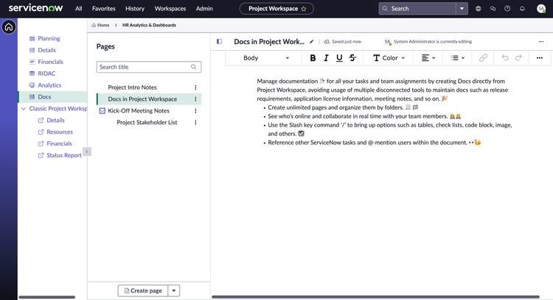This screenshot has height=300, width=553.
Task: Favorite Project Workspace with the star
Action: [x=304, y=9]
